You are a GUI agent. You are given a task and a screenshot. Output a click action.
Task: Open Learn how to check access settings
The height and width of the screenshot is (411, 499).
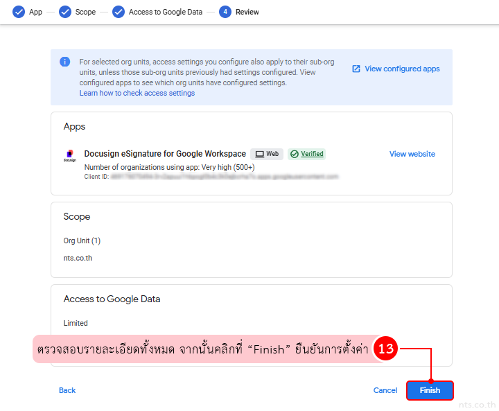pos(137,93)
